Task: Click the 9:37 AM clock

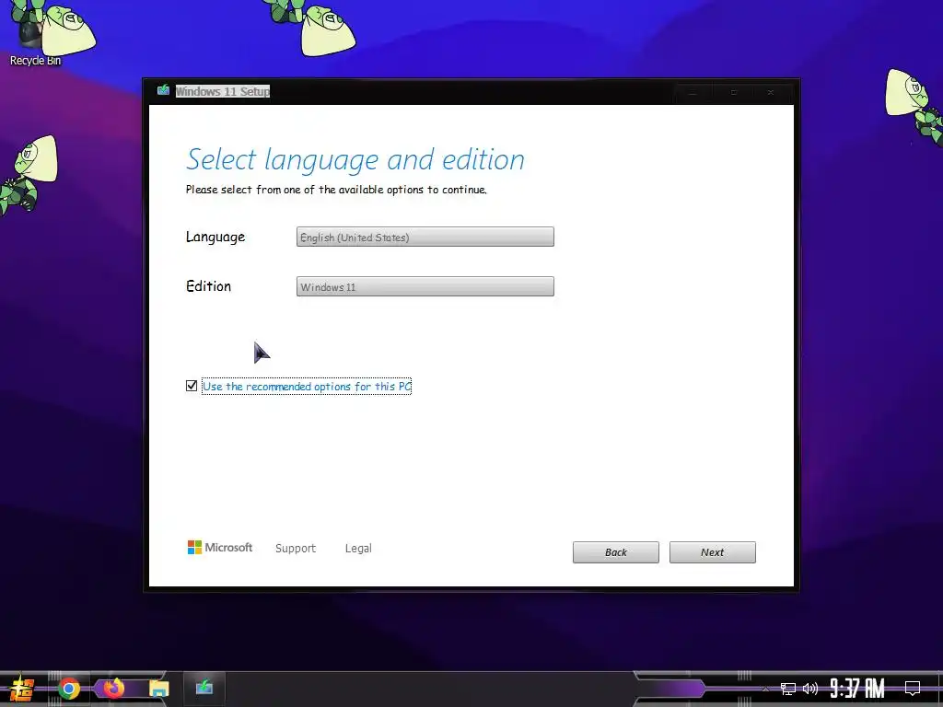Action: coord(857,689)
